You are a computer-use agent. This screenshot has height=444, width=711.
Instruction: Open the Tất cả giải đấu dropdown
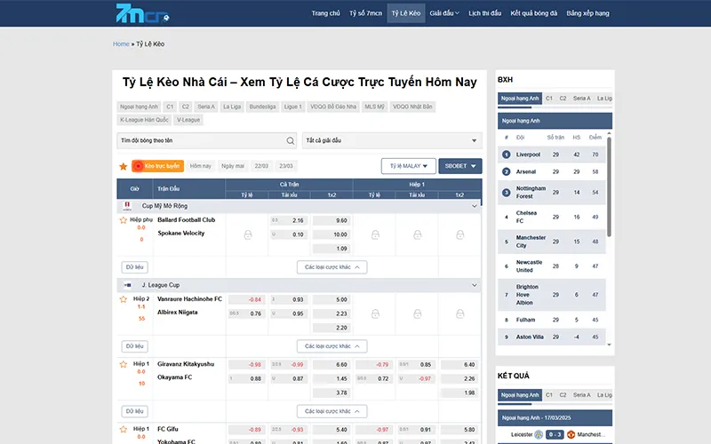pyautogui.click(x=392, y=140)
